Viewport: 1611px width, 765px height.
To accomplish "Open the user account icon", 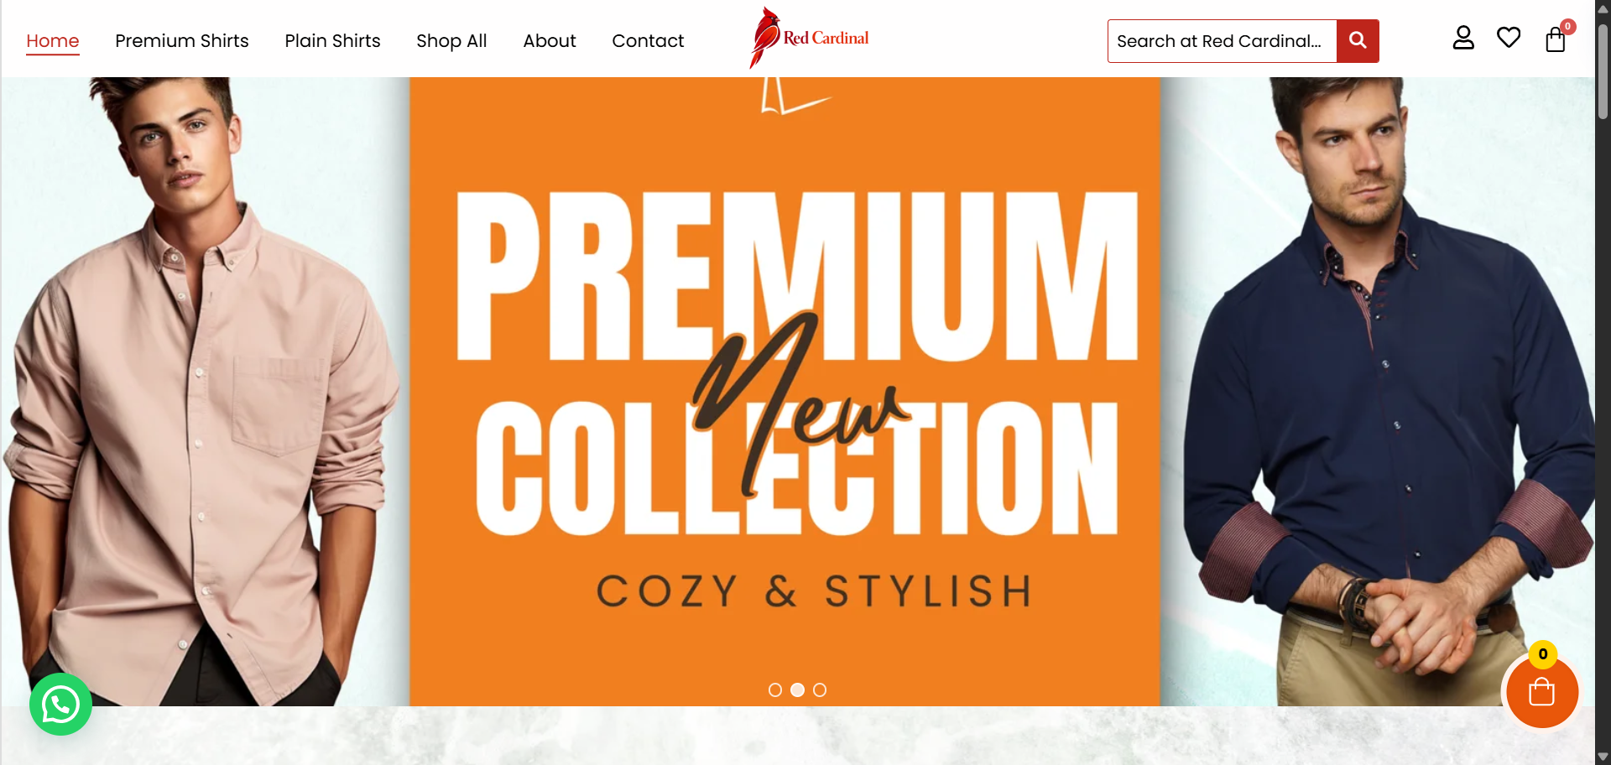I will (x=1463, y=39).
